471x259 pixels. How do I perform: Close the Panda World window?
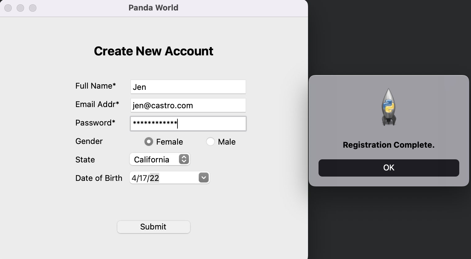(8, 8)
